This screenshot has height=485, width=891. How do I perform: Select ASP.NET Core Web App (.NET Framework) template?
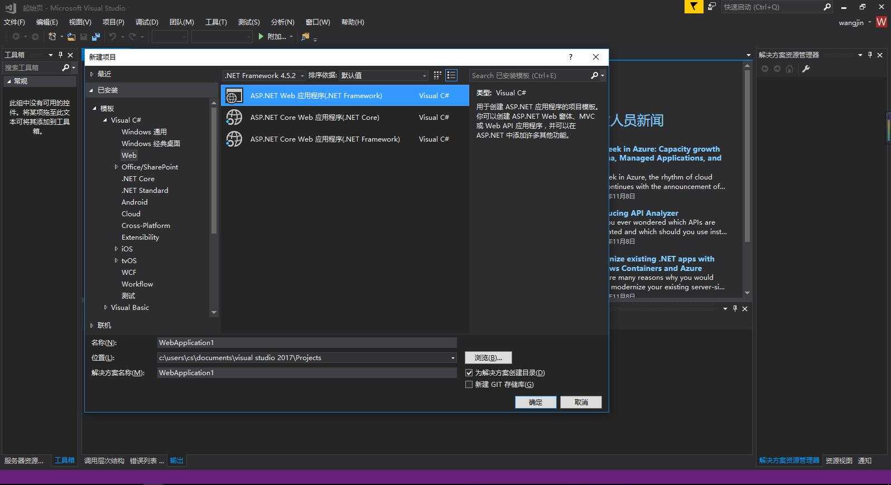pos(345,139)
